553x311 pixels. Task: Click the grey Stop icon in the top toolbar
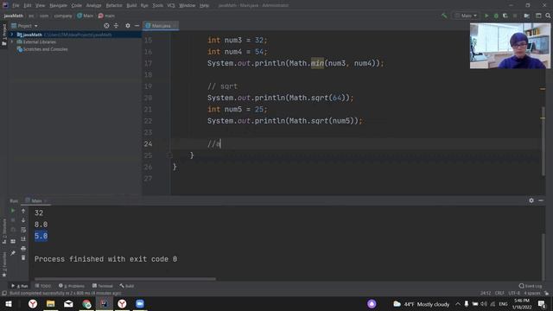[515, 16]
